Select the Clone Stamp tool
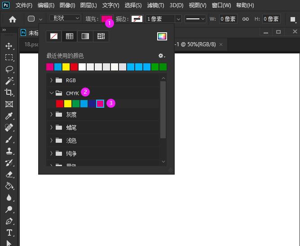The width and height of the screenshot is (300, 246). pyautogui.click(x=9, y=151)
